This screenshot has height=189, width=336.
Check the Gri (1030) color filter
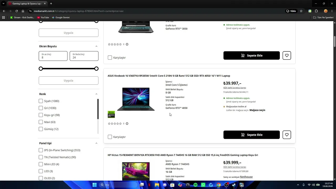41,108
